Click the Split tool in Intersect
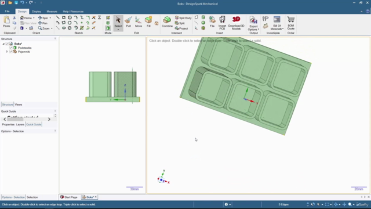The height and width of the screenshot is (209, 371). (x=180, y=23)
